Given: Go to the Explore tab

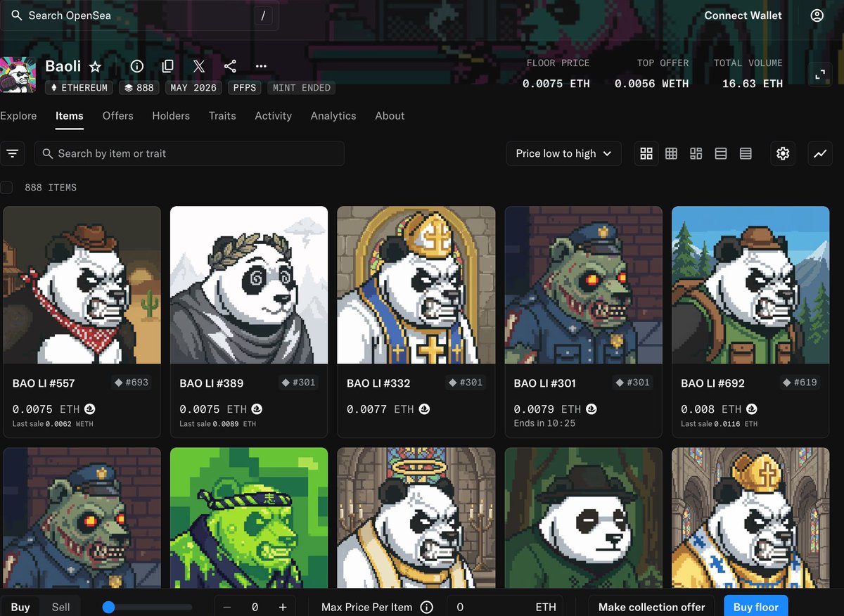Looking at the screenshot, I should pos(18,115).
